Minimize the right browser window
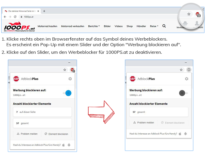The width and height of the screenshot is (206, 161). tap(186, 63)
